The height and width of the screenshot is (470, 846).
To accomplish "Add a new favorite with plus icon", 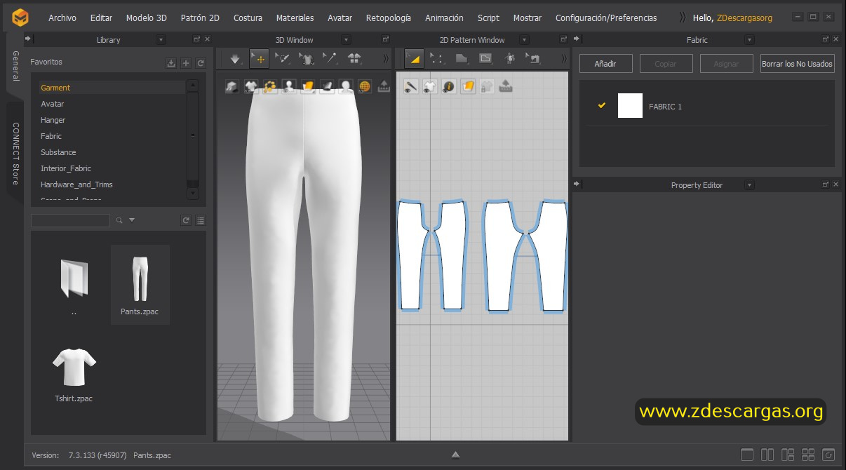I will pos(186,63).
